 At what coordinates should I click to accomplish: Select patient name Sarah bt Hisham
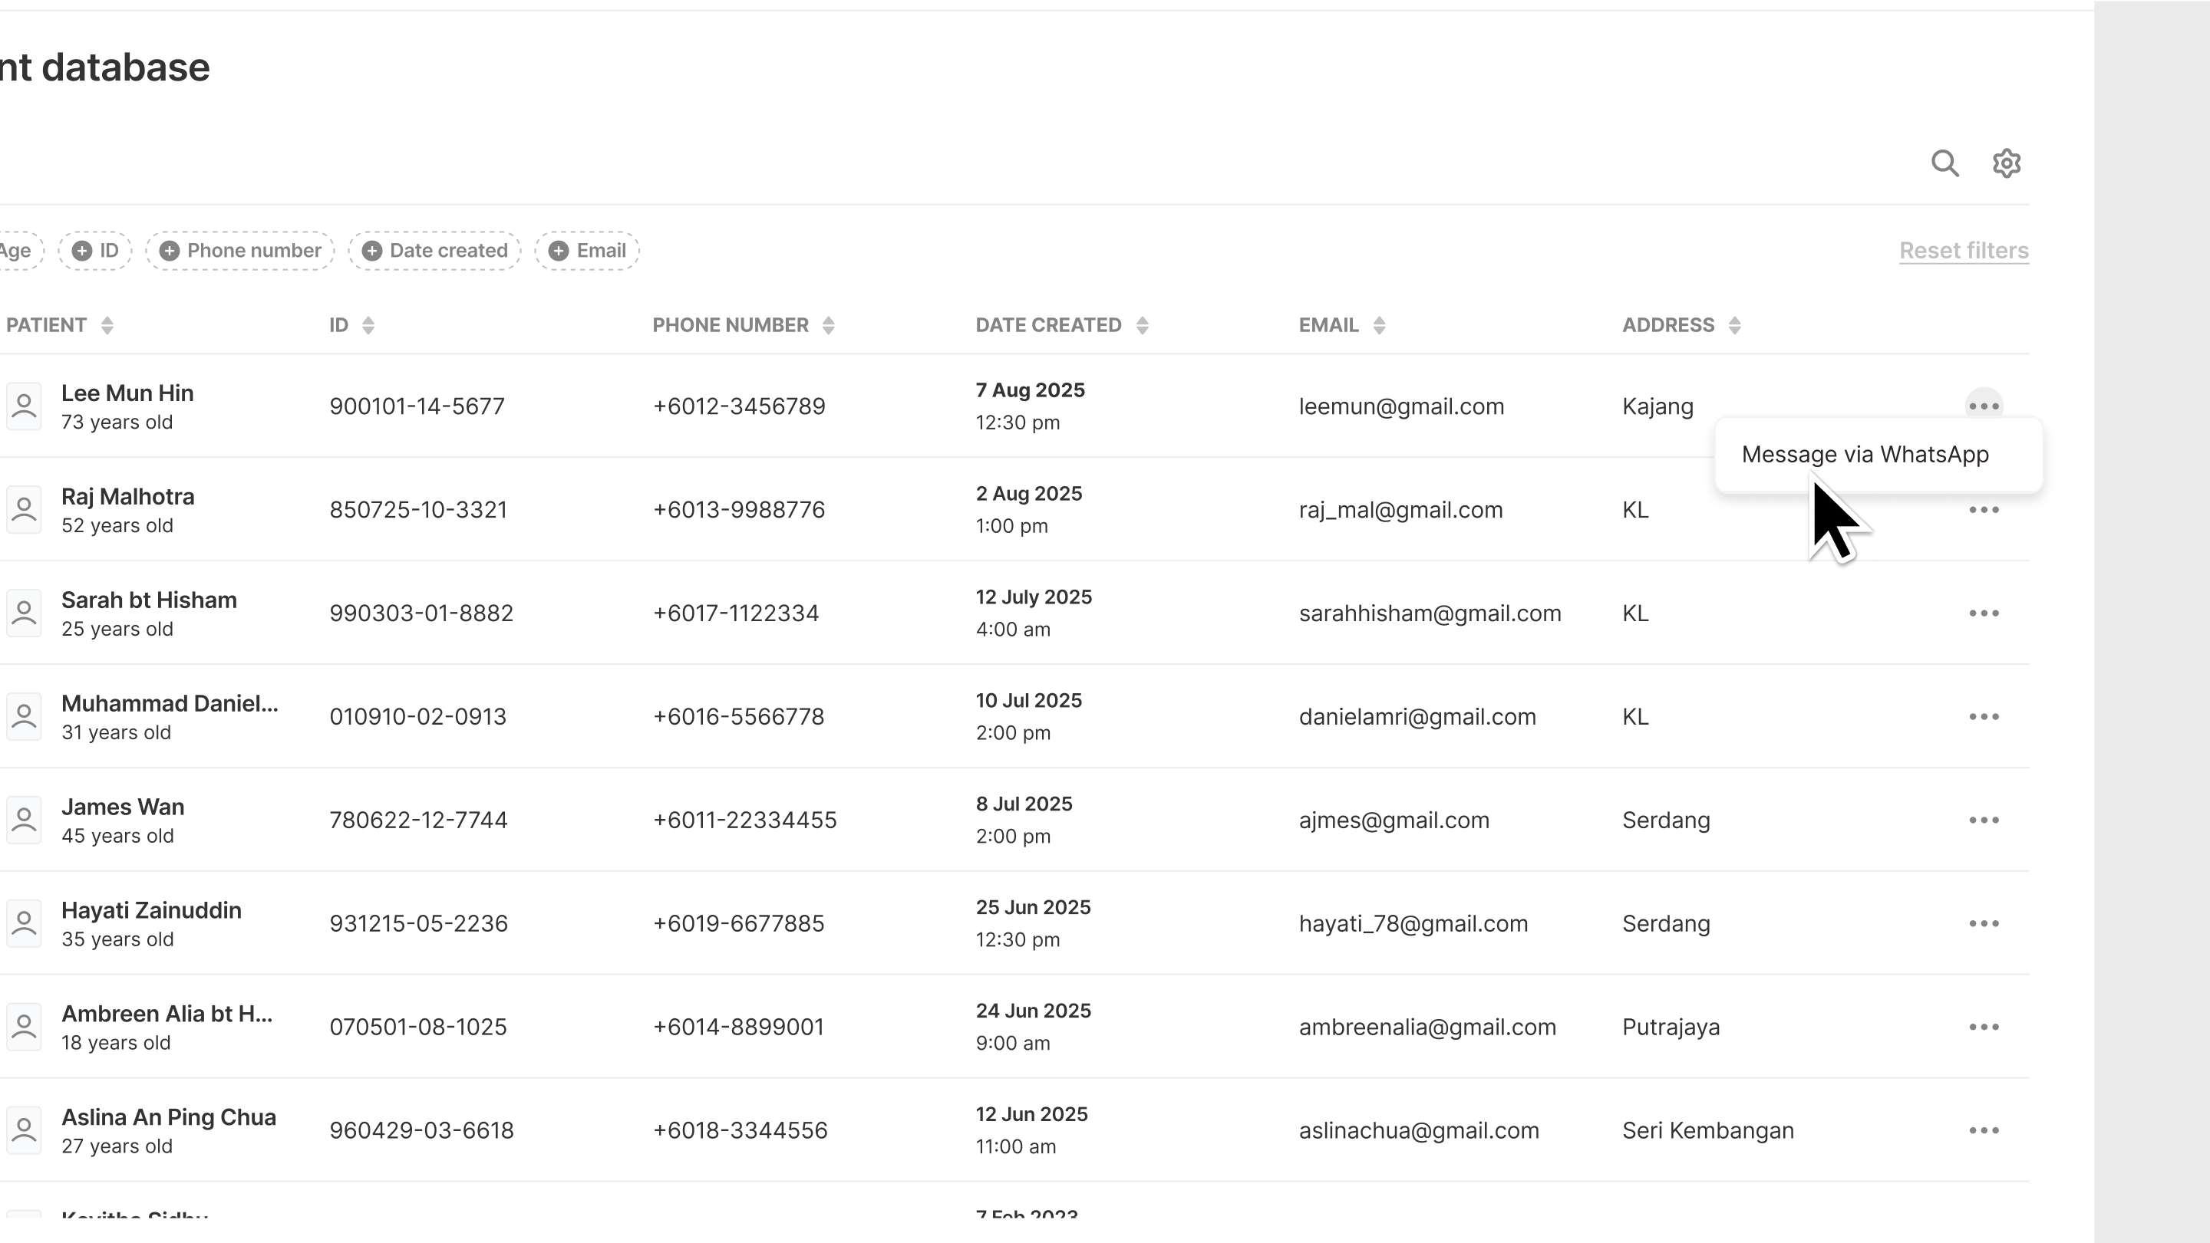coord(150,600)
